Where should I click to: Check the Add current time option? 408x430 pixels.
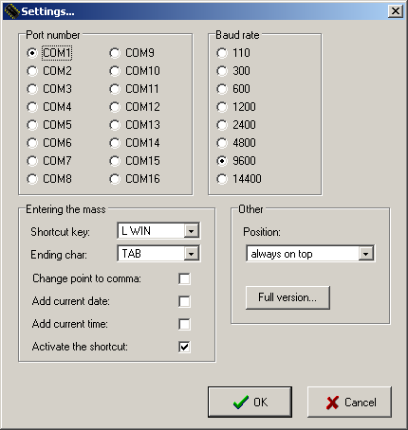184,324
